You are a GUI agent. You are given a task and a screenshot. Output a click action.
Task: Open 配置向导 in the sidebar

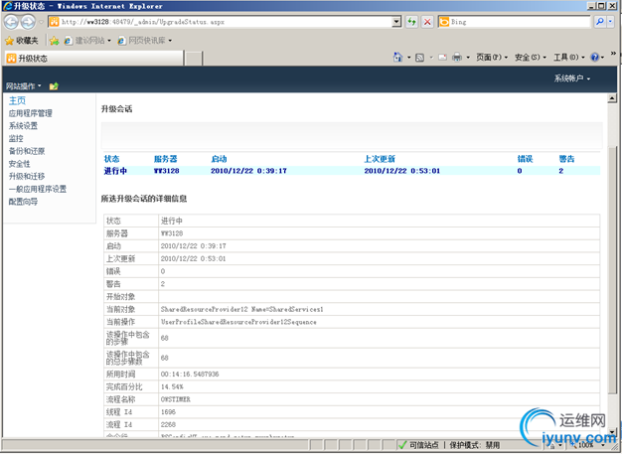click(x=23, y=202)
